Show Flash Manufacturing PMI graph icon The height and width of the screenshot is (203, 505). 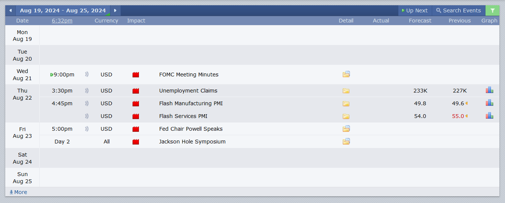click(489, 103)
